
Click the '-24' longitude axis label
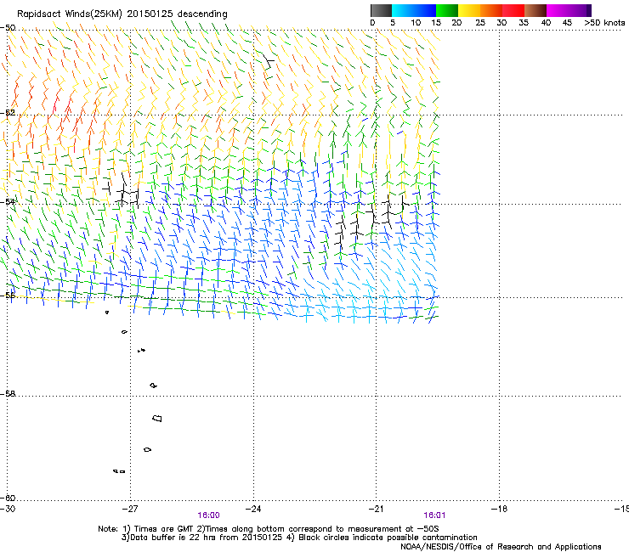pyautogui.click(x=253, y=509)
